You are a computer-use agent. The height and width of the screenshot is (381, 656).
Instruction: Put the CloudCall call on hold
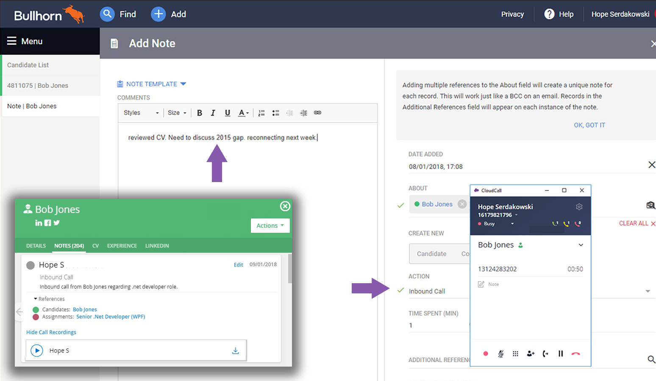560,353
